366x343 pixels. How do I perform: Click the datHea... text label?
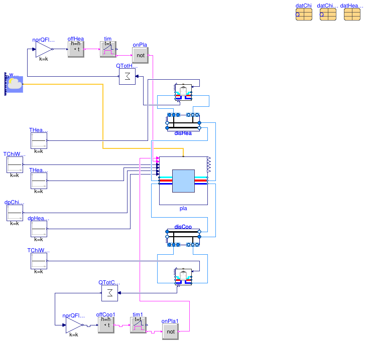[x=351, y=6]
